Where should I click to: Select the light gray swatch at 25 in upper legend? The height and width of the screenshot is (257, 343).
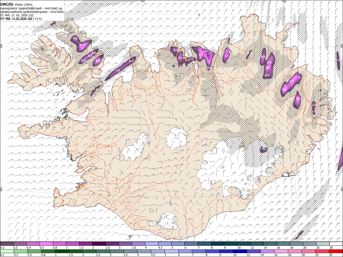(x=323, y=244)
